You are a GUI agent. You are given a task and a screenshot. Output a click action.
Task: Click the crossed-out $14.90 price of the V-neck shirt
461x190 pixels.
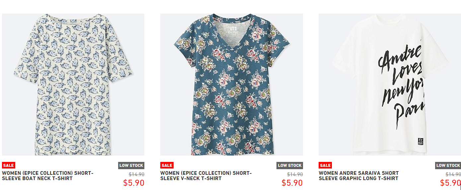coord(295,174)
